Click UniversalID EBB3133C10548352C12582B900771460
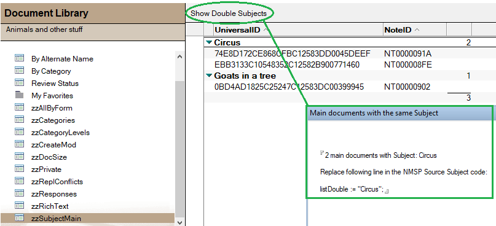 [x=287, y=65]
